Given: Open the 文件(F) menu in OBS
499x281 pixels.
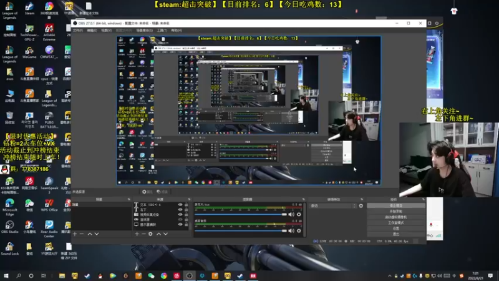Looking at the screenshot, I should tap(77, 30).
